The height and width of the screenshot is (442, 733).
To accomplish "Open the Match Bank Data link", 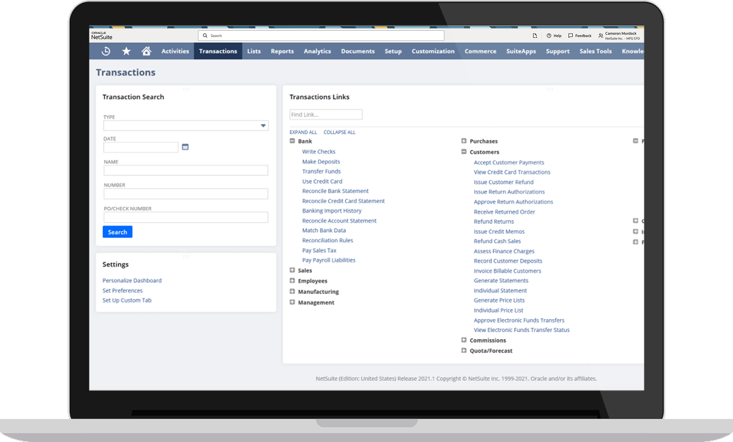I will pos(323,230).
